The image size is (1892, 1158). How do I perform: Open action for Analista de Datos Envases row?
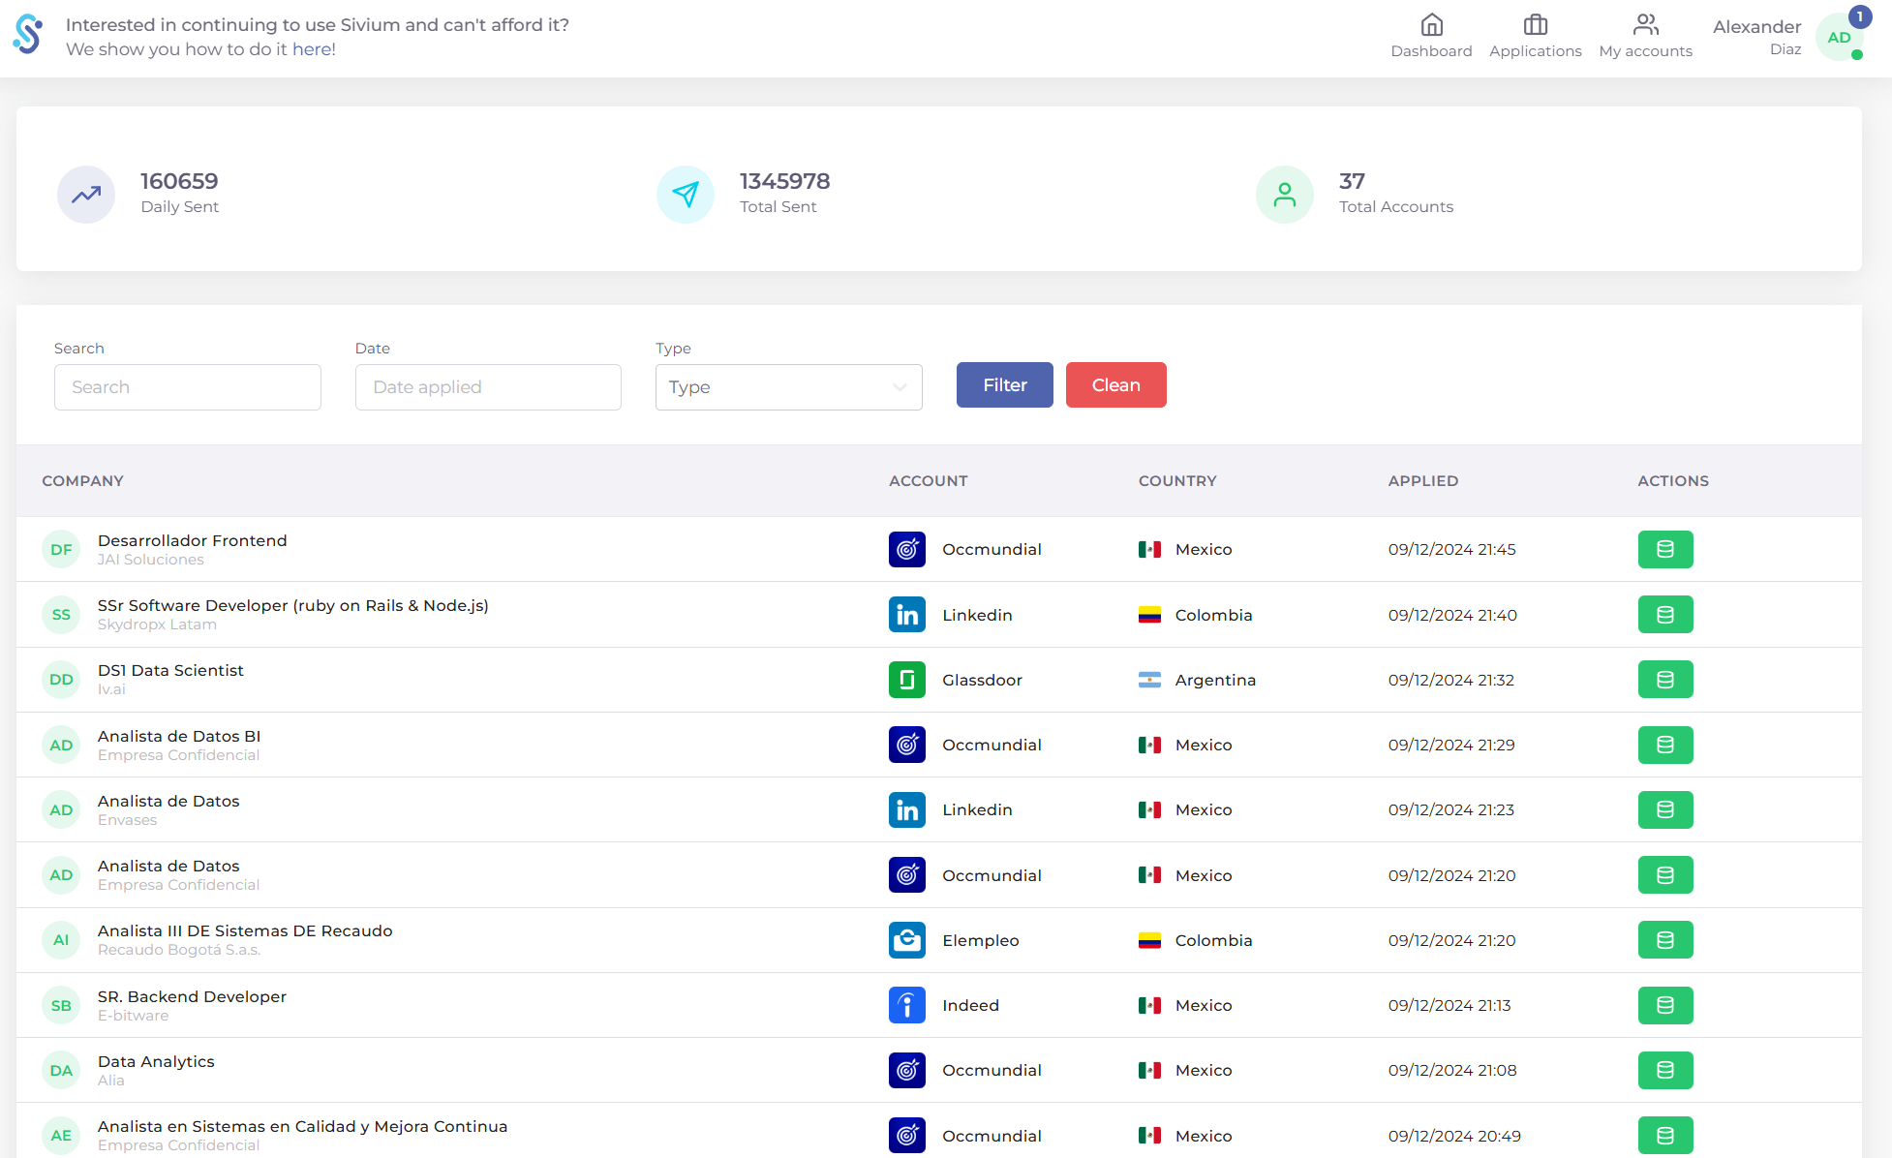(x=1665, y=809)
